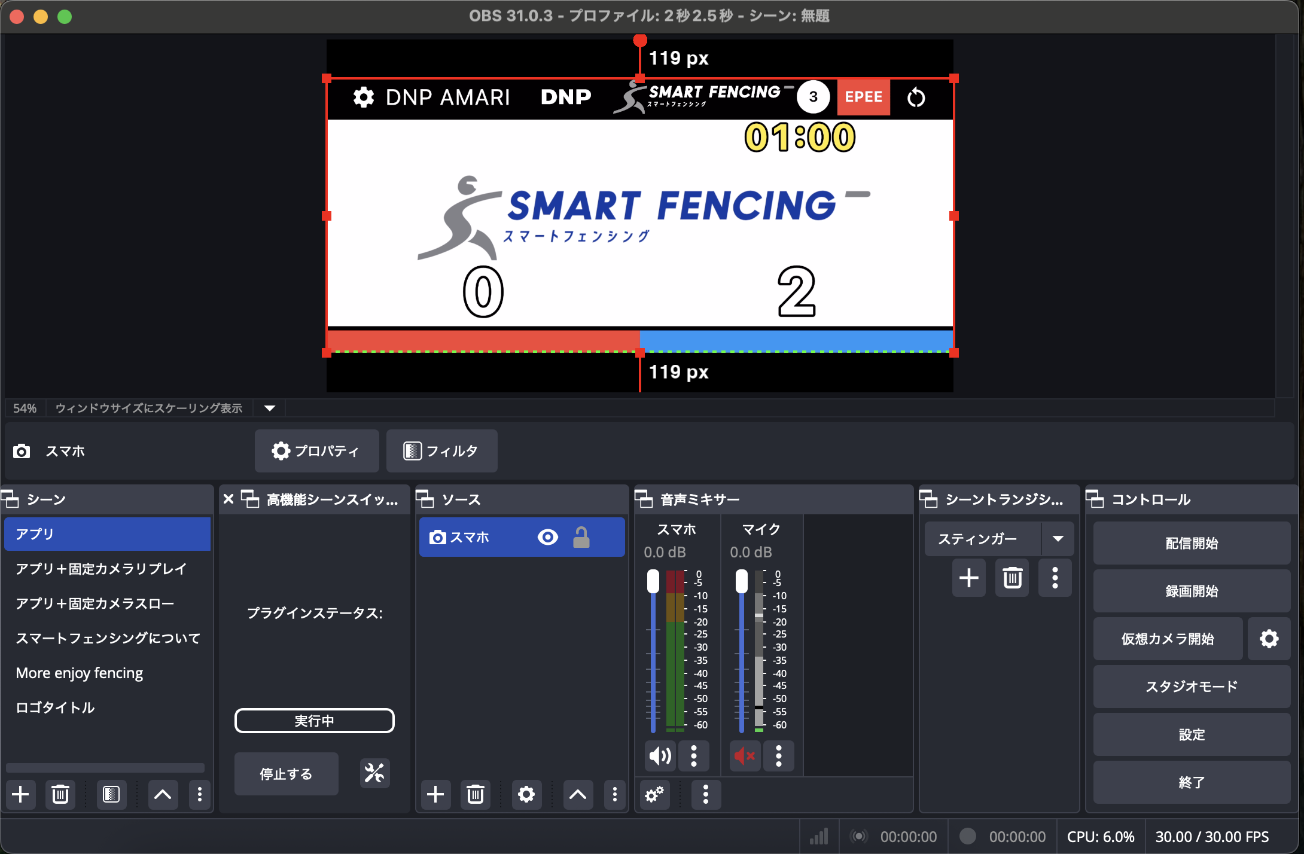Hide the スマホ source with eye icon
This screenshot has width=1304, height=854.
tap(547, 537)
